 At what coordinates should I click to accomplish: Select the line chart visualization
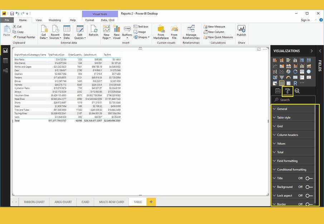pos(275,66)
